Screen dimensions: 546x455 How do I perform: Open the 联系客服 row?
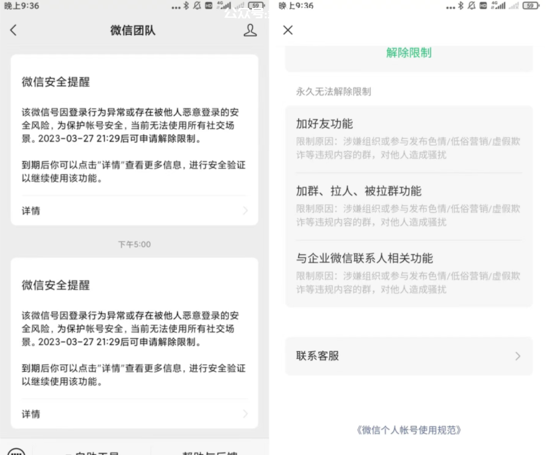point(409,356)
